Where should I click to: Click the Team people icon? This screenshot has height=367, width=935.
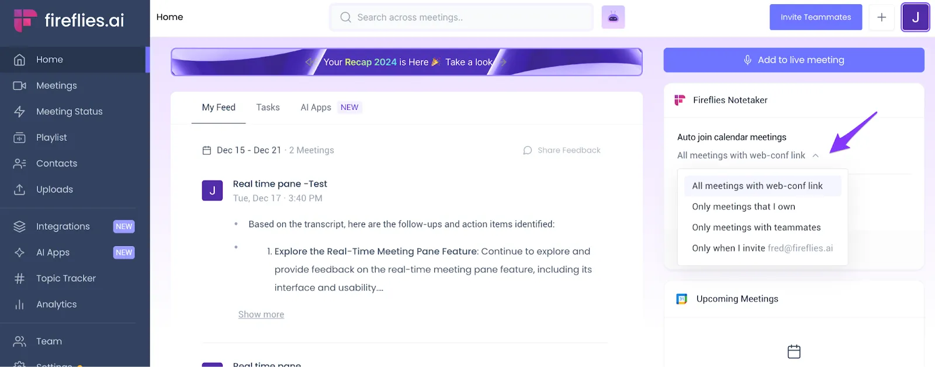(19, 341)
